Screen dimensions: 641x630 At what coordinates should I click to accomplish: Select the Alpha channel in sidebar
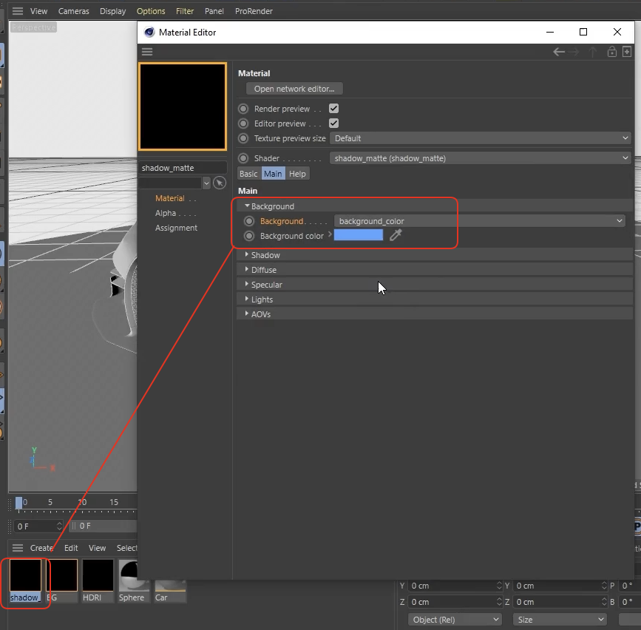(x=166, y=213)
